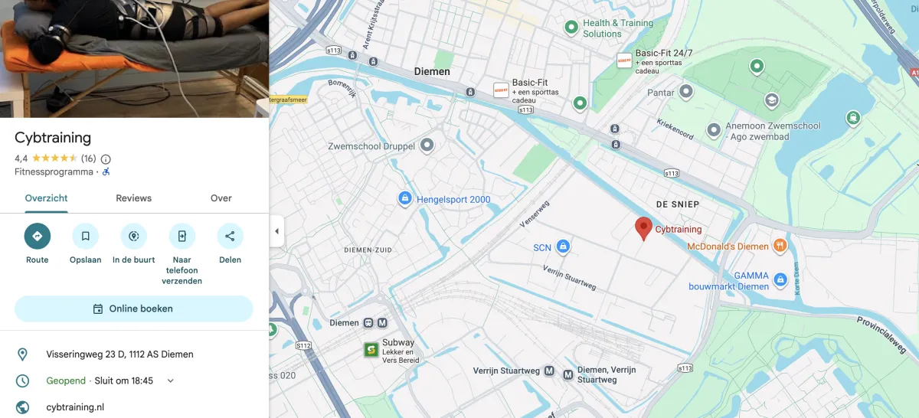919x418 pixels.
Task: Save place with Opslaan bookmark icon
Action: tap(86, 236)
